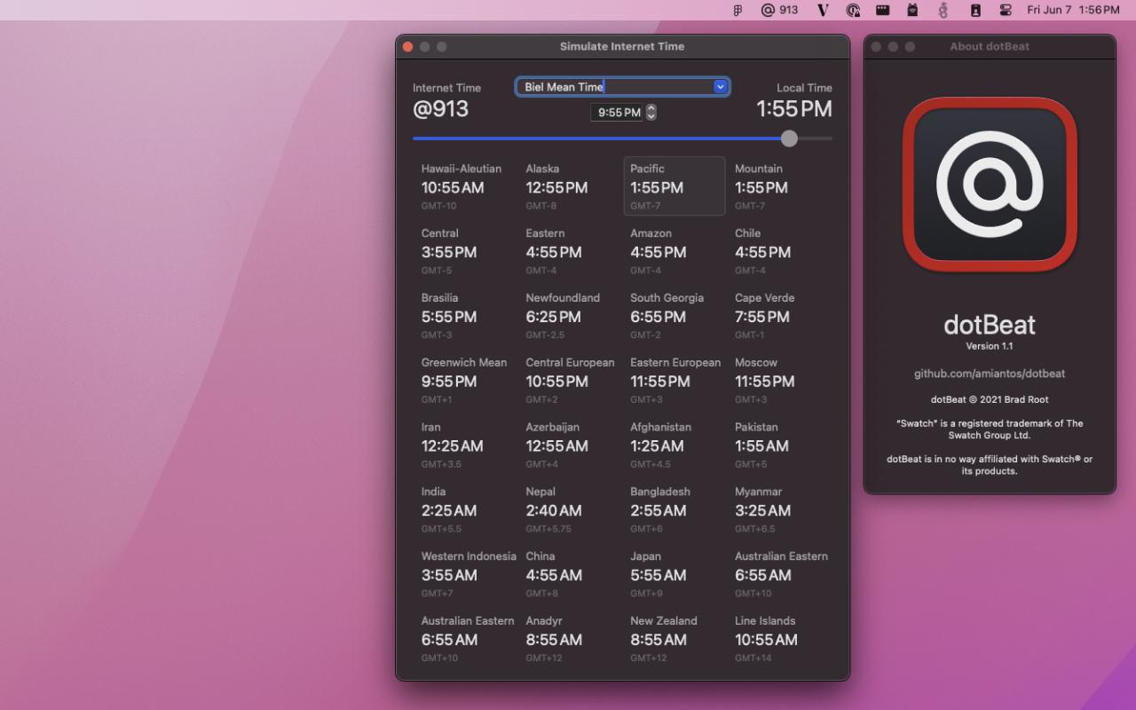Click the Internet Time slider knob
Screen dimensions: 1136x710
click(x=789, y=138)
